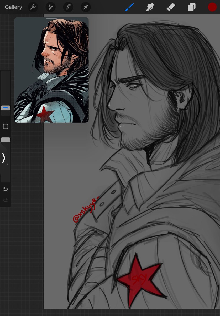Return to the Gallery
Screen dimensions: 220x316
[x=13, y=7]
